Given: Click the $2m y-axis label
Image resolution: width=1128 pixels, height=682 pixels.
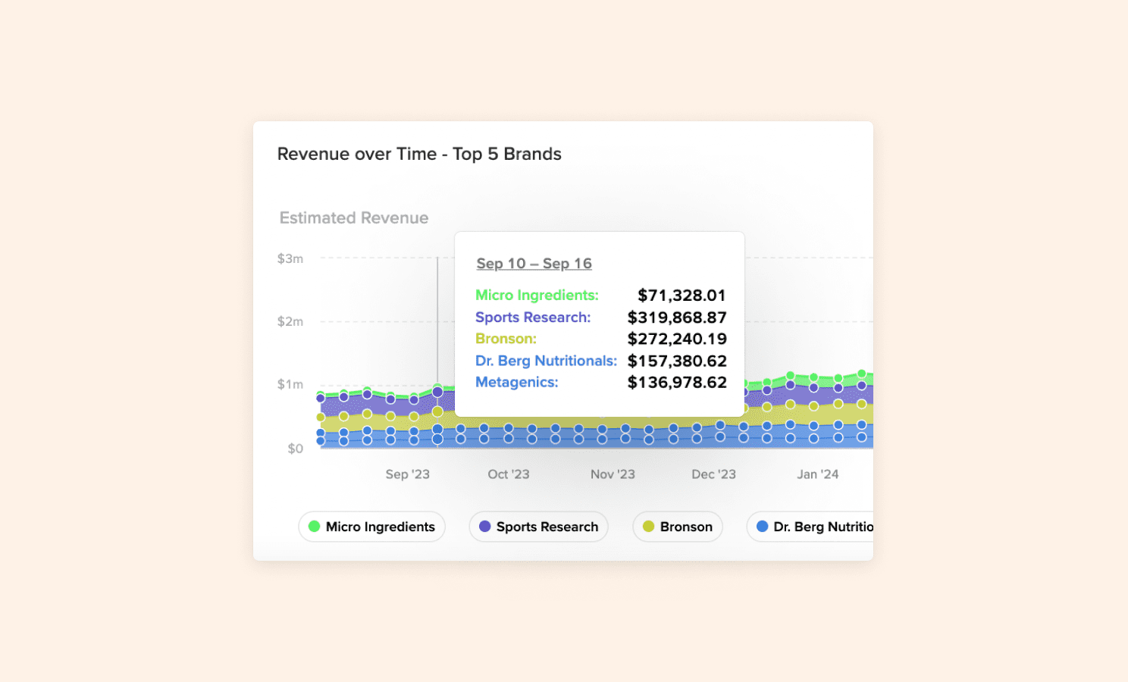Looking at the screenshot, I should 290,321.
